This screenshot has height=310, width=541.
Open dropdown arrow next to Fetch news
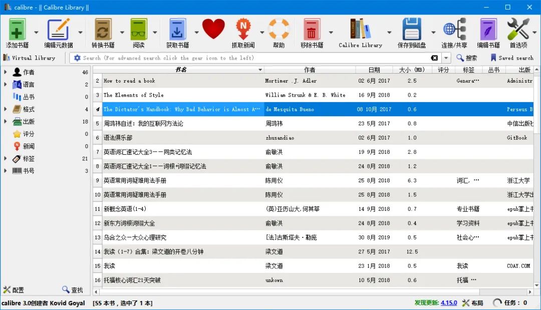click(x=261, y=33)
